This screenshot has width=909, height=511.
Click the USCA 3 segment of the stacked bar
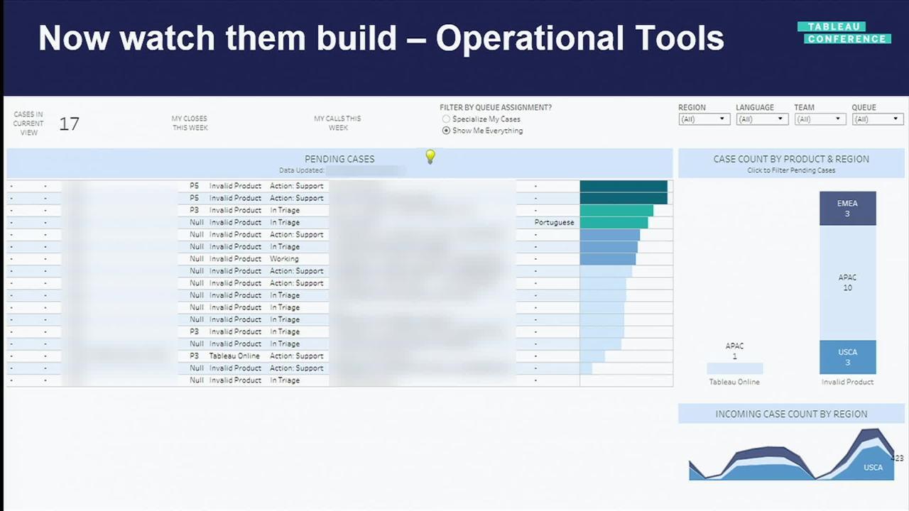847,357
